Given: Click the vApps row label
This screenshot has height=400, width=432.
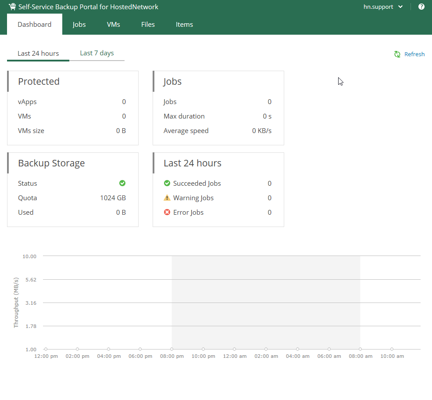Looking at the screenshot, I should pos(27,102).
